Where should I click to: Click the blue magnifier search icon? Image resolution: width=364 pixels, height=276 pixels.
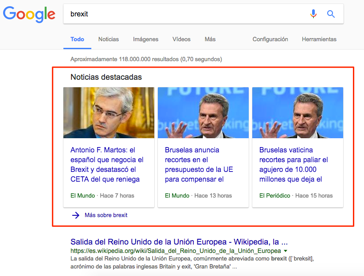tap(331, 14)
